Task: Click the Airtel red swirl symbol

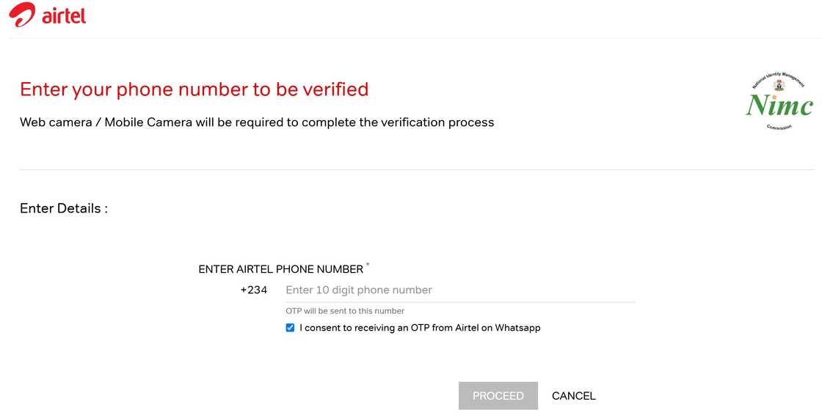Action: point(21,15)
